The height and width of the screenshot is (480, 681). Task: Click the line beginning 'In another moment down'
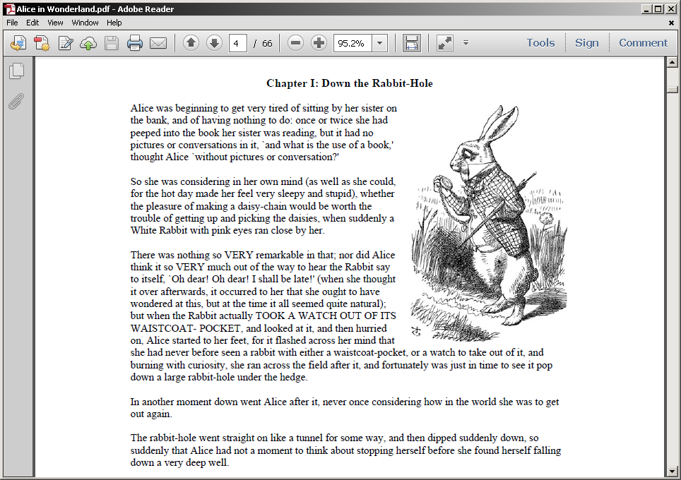[x=345, y=402]
